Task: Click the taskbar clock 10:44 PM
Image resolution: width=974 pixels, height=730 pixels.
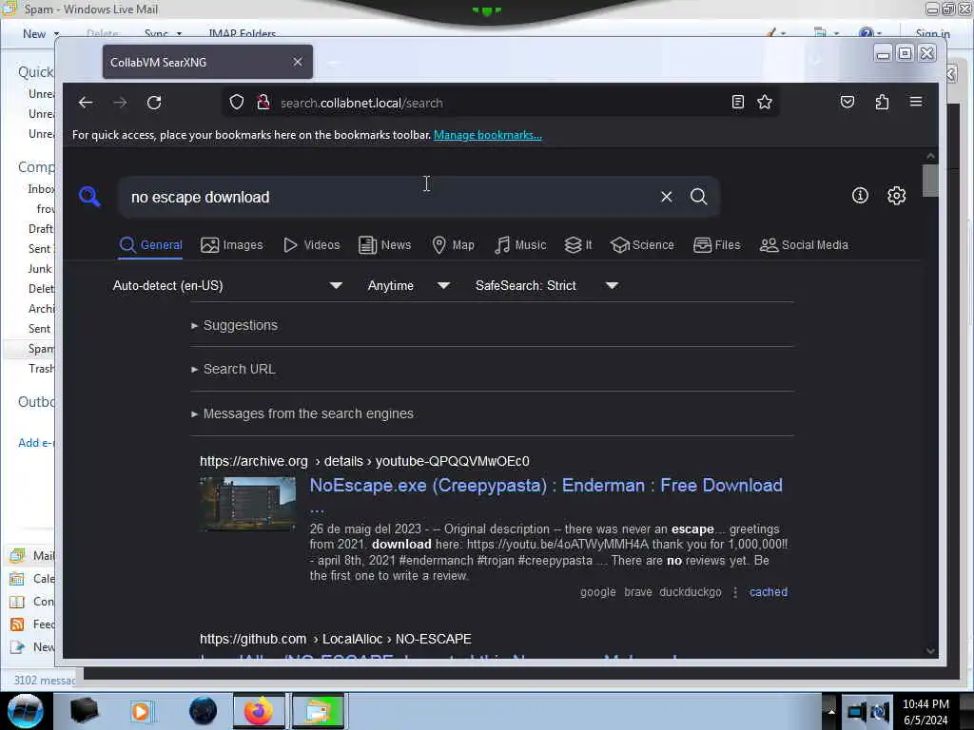Action: [925, 704]
